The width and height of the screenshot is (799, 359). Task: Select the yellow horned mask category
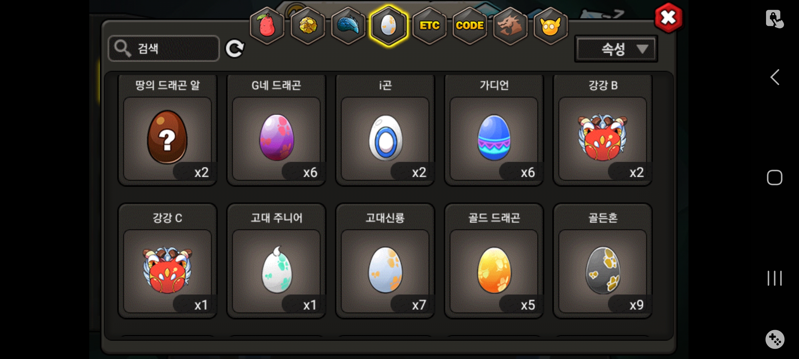(x=551, y=26)
